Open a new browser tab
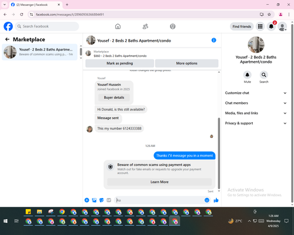The image size is (294, 235). (67, 5)
